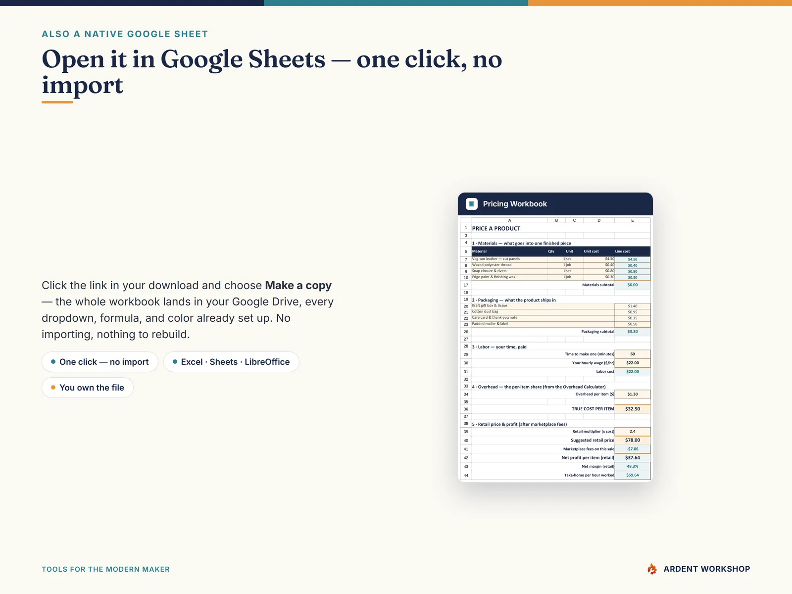Click the 'Material' column header cell

[509, 251]
